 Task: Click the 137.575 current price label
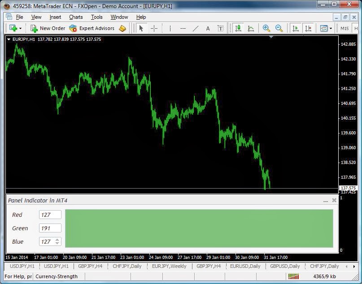coord(349,188)
